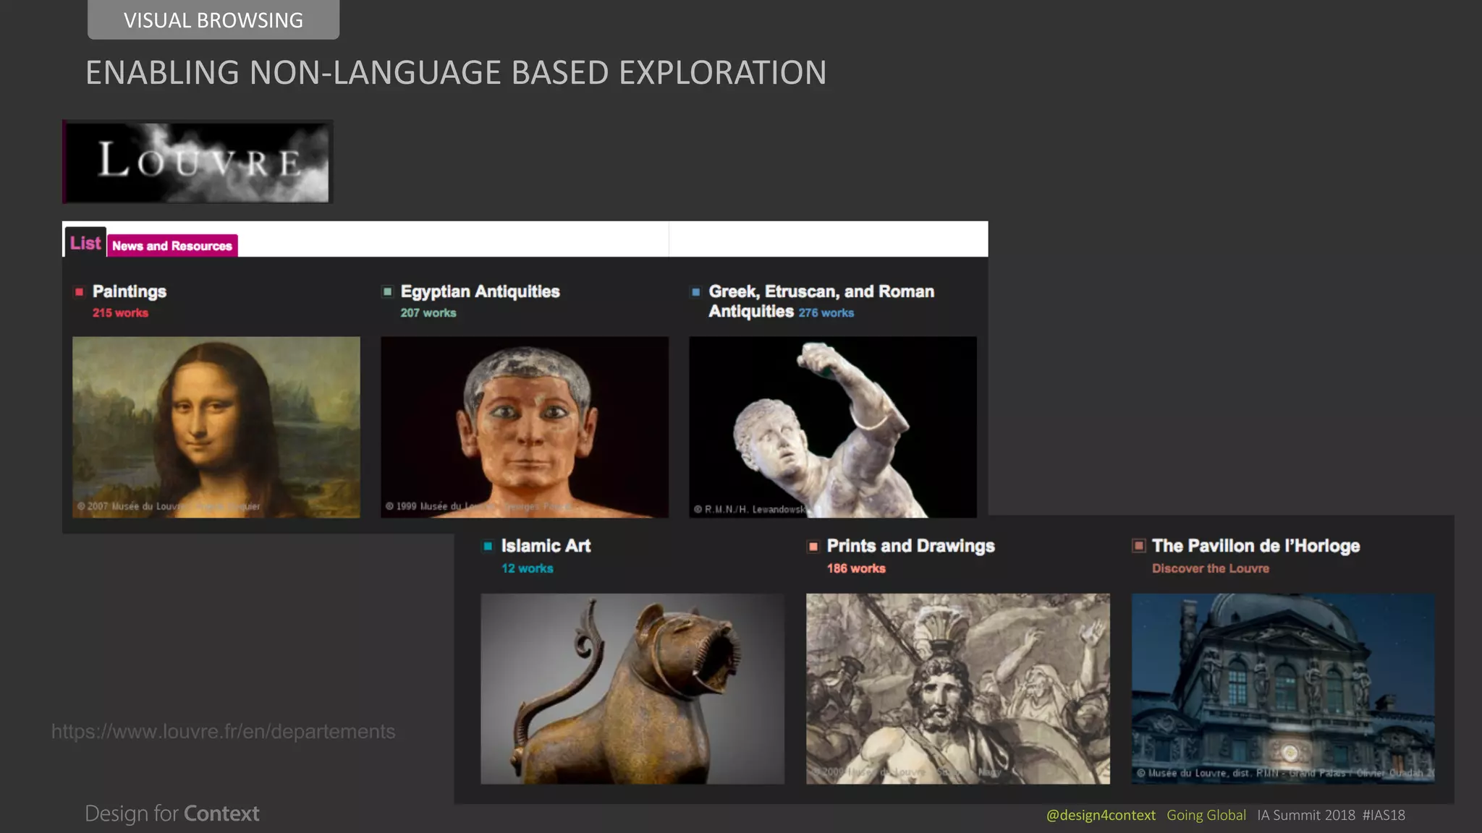
Task: Open the Egyptian bust thumbnail
Action: point(525,427)
